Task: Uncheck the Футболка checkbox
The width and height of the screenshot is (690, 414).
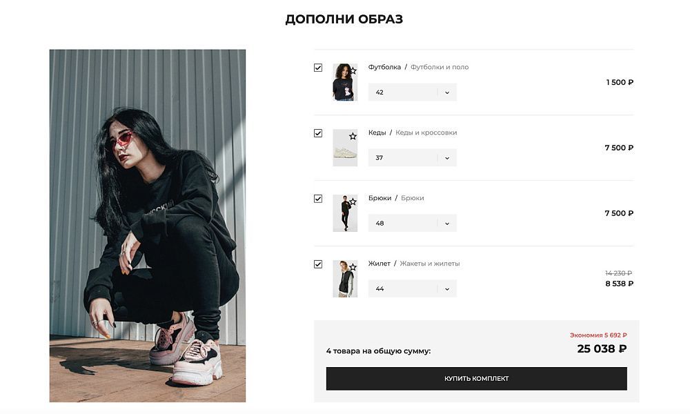Action: tap(317, 68)
